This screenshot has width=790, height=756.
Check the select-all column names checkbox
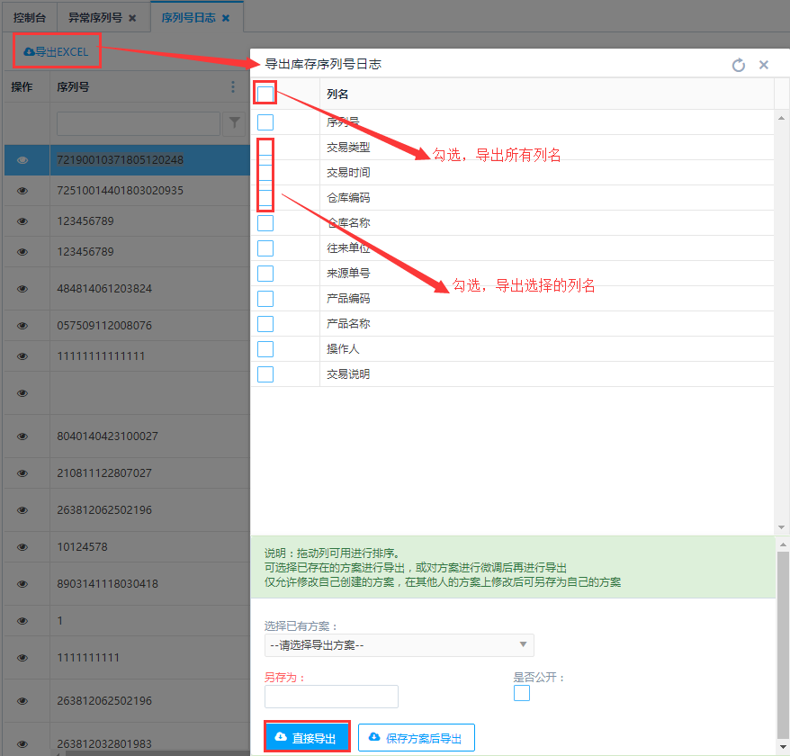[265, 94]
